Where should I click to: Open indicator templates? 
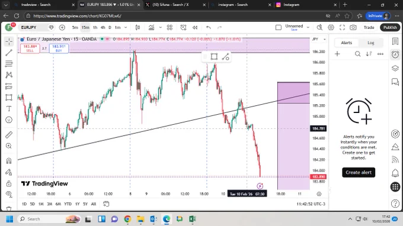(169, 27)
